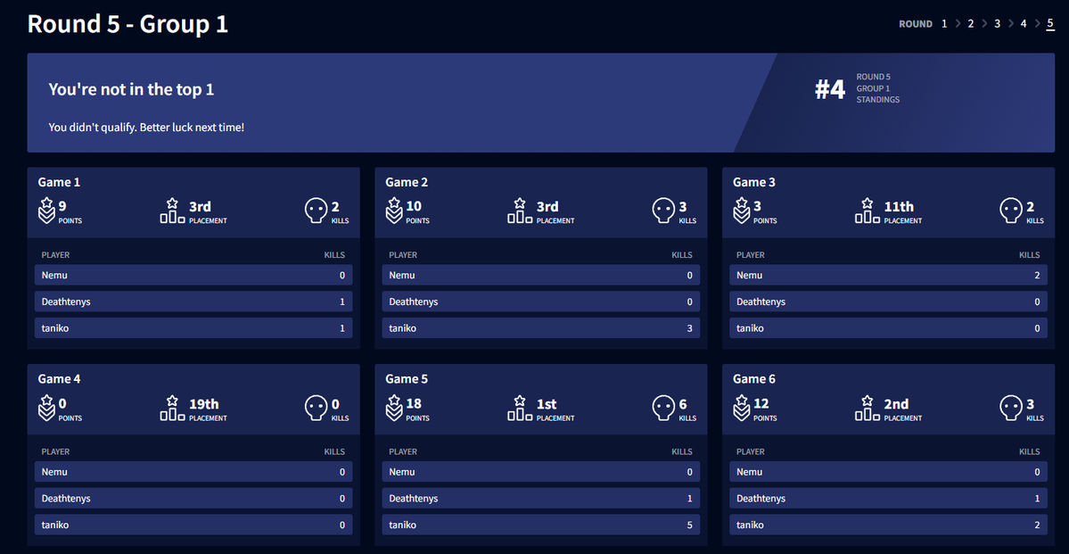Click the placement podium icon in Game 3
Screen dimensions: 1069x554
[868, 211]
